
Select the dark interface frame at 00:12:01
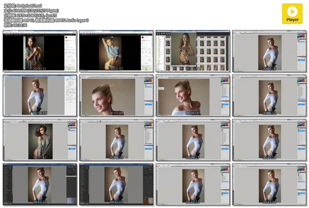[x=116, y=184]
